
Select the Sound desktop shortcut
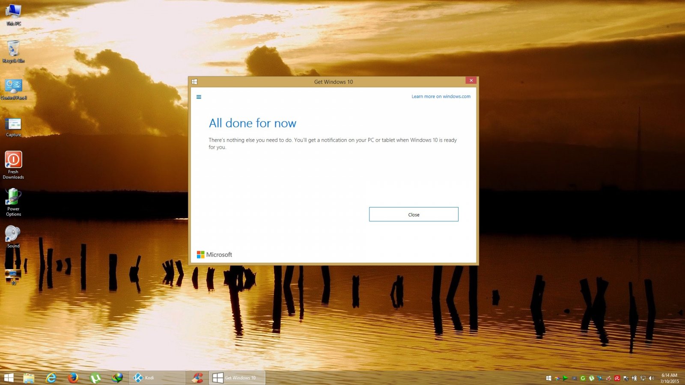click(x=13, y=236)
